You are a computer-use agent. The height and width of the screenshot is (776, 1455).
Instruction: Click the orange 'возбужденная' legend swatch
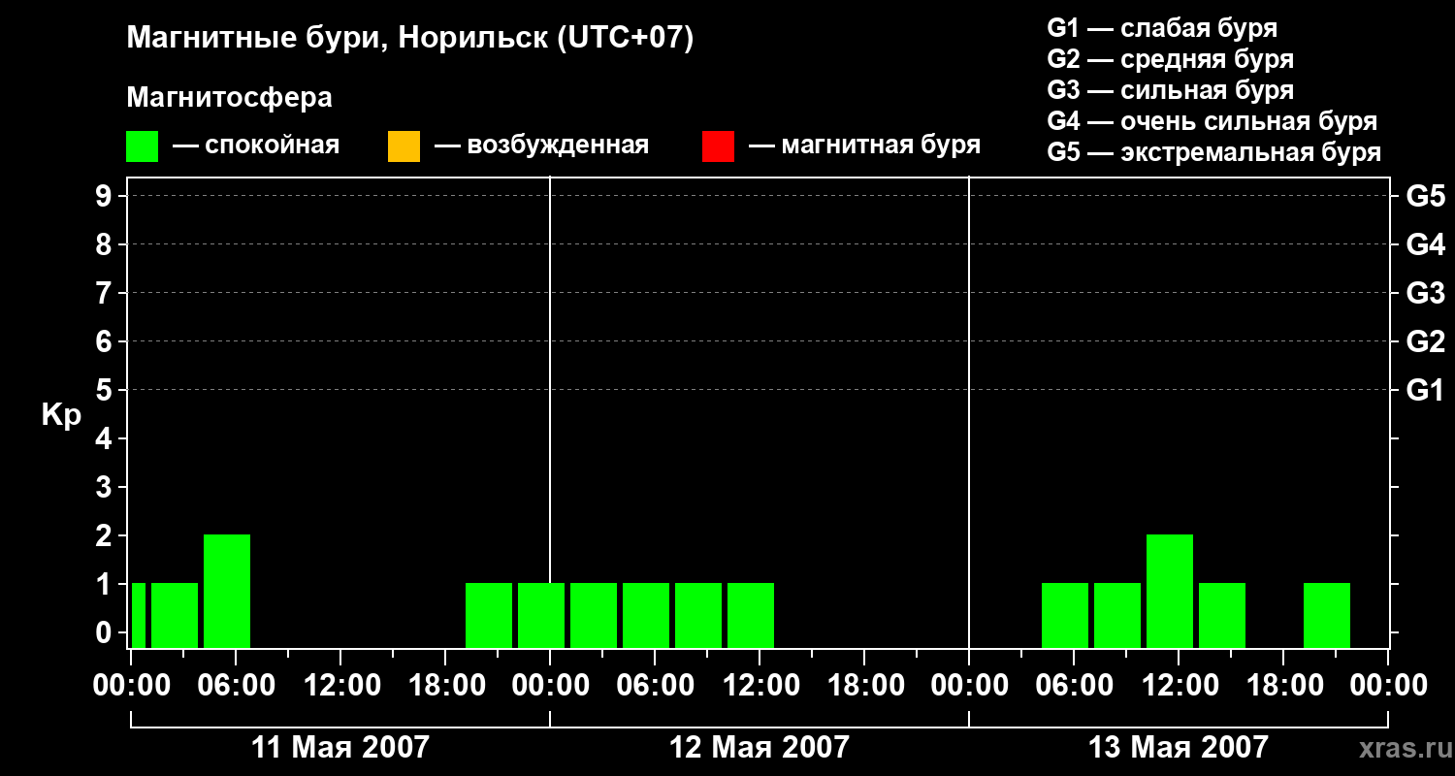tap(404, 146)
